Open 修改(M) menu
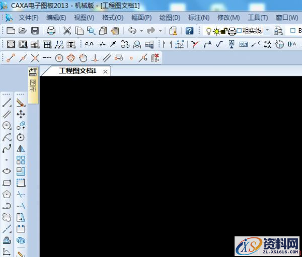 pos(229,18)
